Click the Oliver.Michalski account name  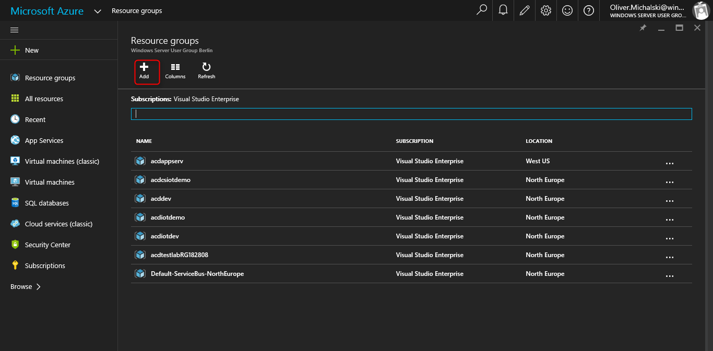(647, 7)
